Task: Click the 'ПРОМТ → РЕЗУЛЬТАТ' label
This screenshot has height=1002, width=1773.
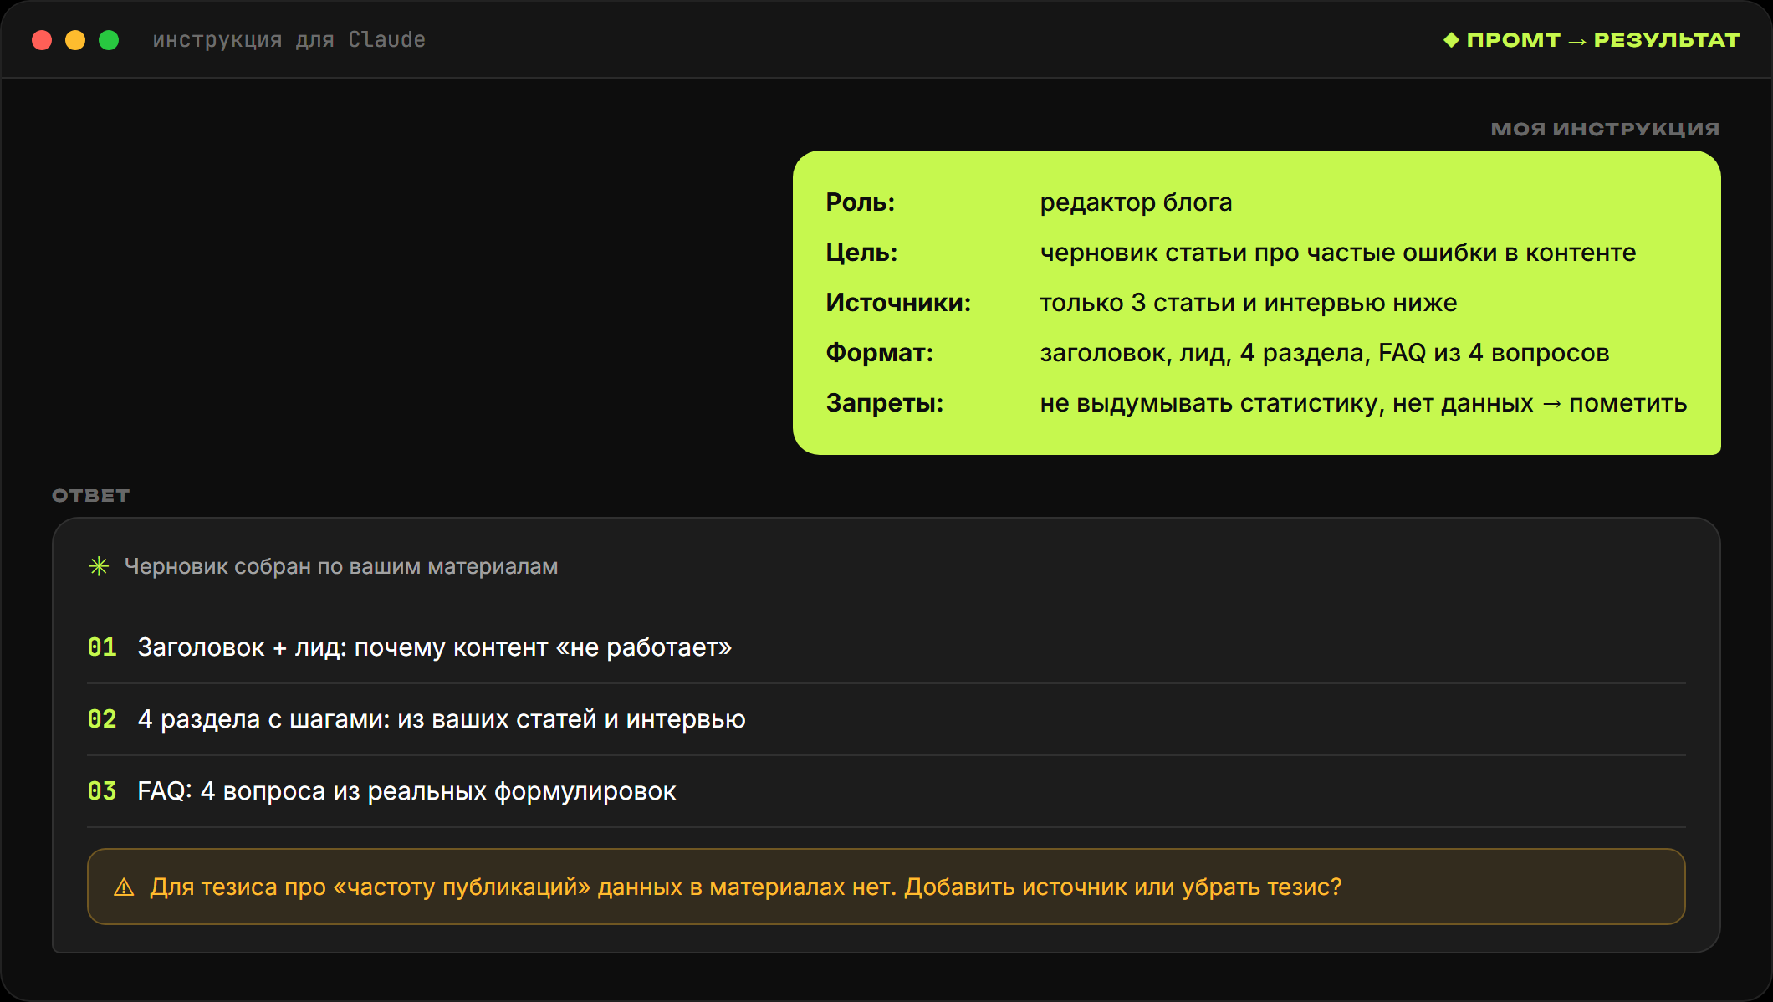Action: [x=1603, y=40]
